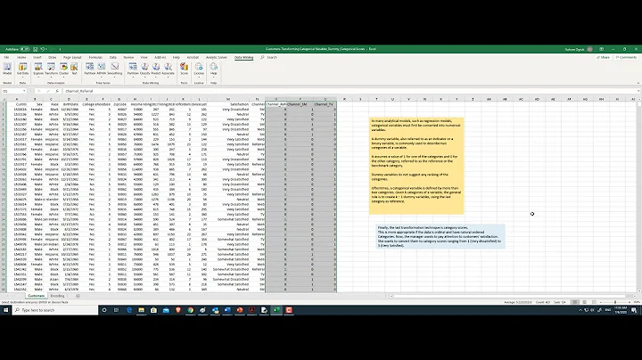Select column header M

pyautogui.click(x=228, y=99)
